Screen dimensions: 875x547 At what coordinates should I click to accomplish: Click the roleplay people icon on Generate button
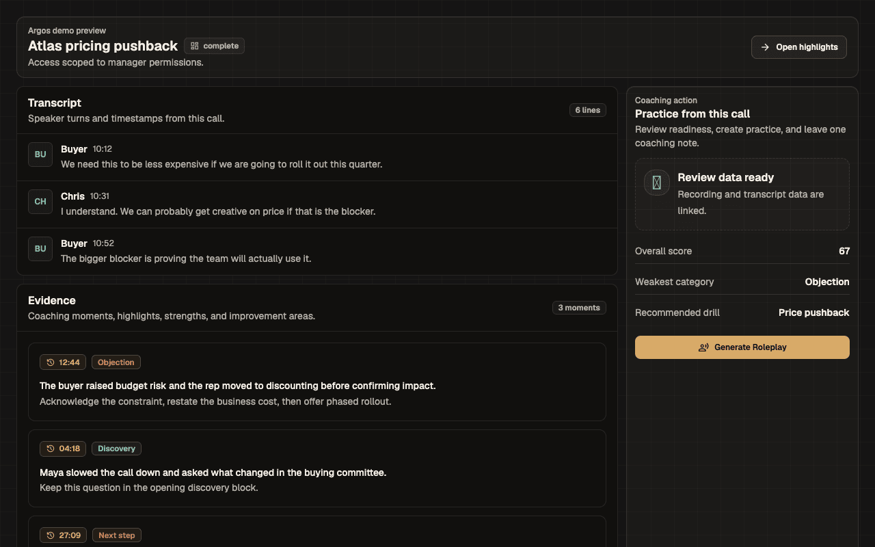pyautogui.click(x=703, y=347)
